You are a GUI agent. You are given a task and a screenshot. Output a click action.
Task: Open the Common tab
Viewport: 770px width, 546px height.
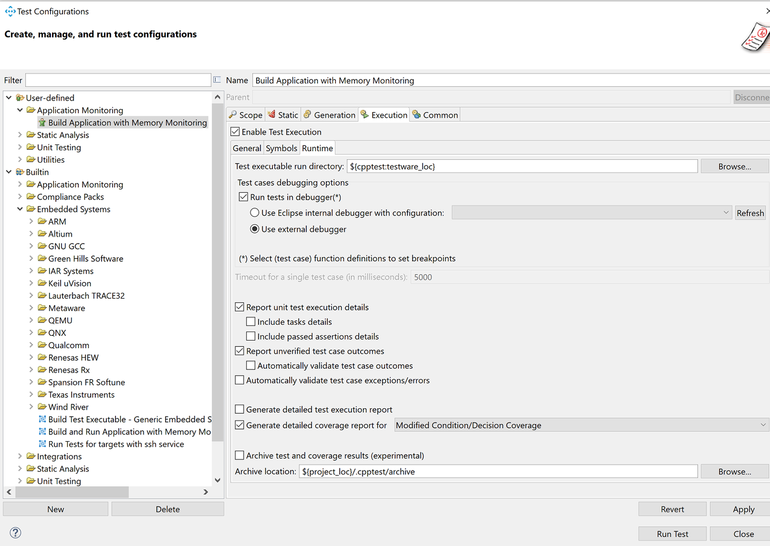(x=435, y=115)
